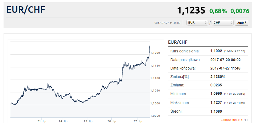257x123 pixels.
Task: Click the Kurs odniesienia row
Action: pos(208,51)
